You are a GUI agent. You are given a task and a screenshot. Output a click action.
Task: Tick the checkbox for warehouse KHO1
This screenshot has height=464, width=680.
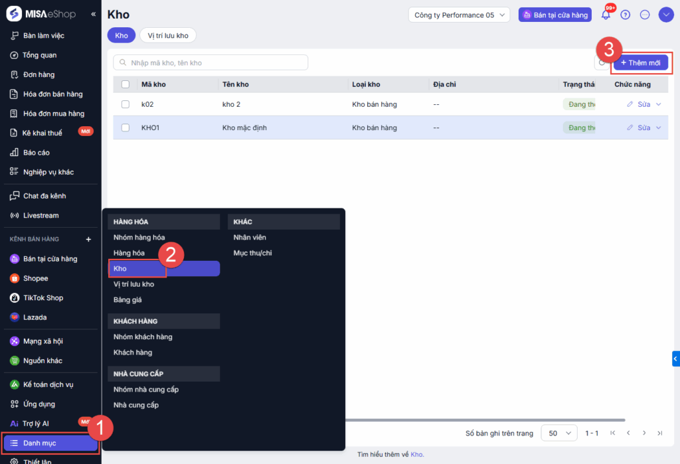[x=126, y=127]
